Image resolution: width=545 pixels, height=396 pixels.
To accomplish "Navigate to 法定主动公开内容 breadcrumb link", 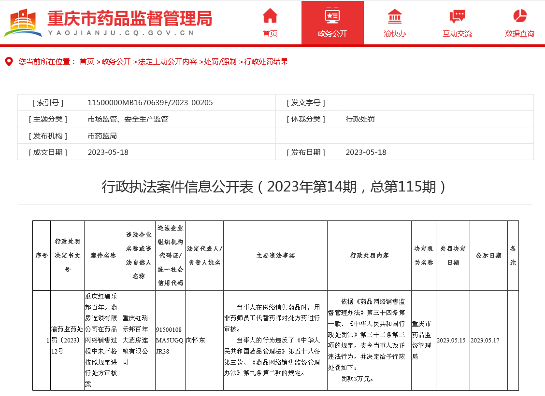I will tap(167, 62).
